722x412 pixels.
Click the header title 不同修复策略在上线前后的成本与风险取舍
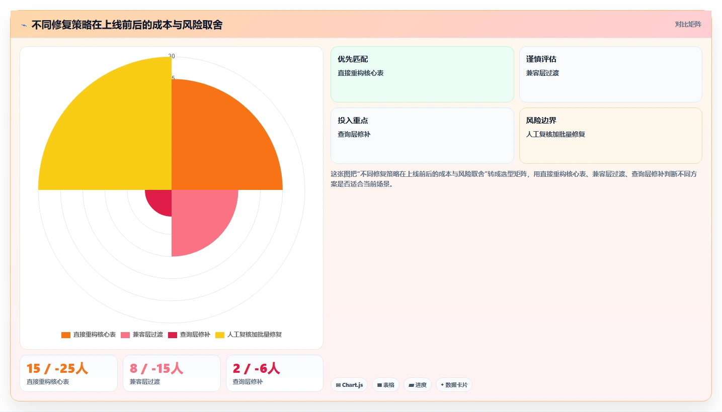pos(127,25)
